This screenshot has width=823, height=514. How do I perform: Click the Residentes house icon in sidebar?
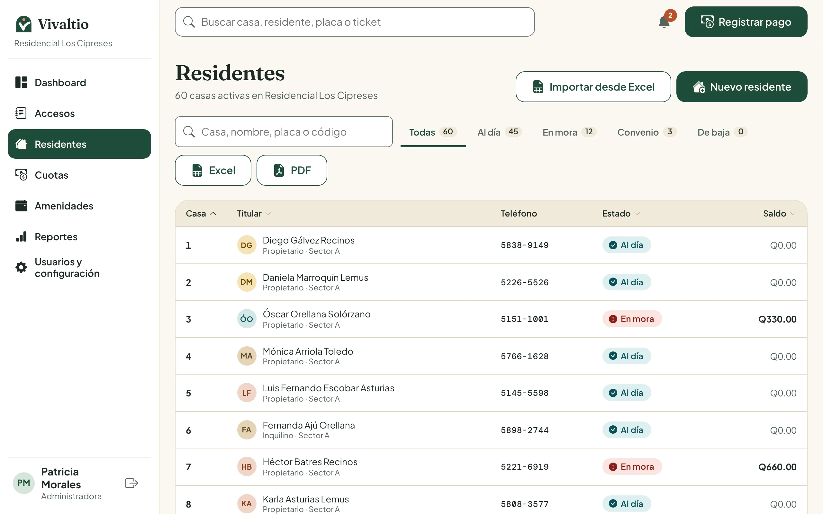click(21, 144)
